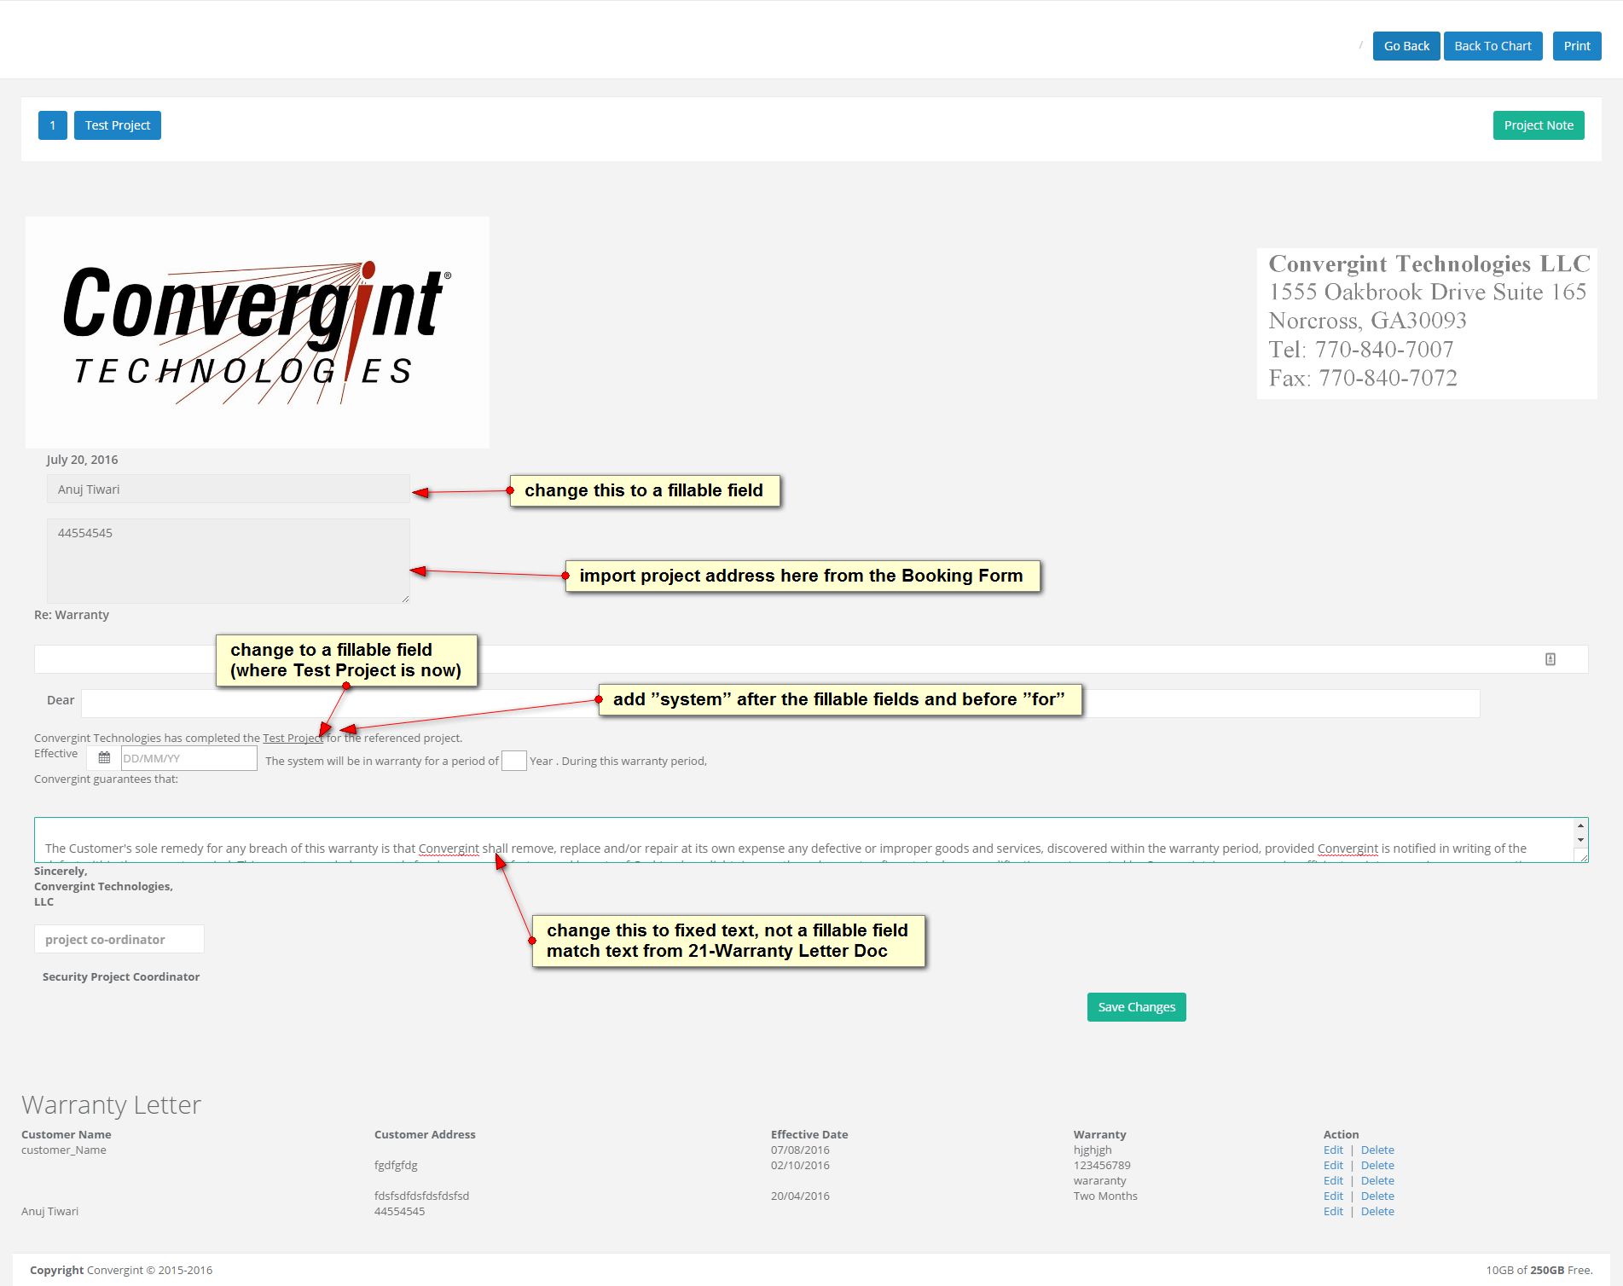Viewport: 1623px width, 1286px height.
Task: Edit the row with warranty 123456789
Action: [1333, 1166]
